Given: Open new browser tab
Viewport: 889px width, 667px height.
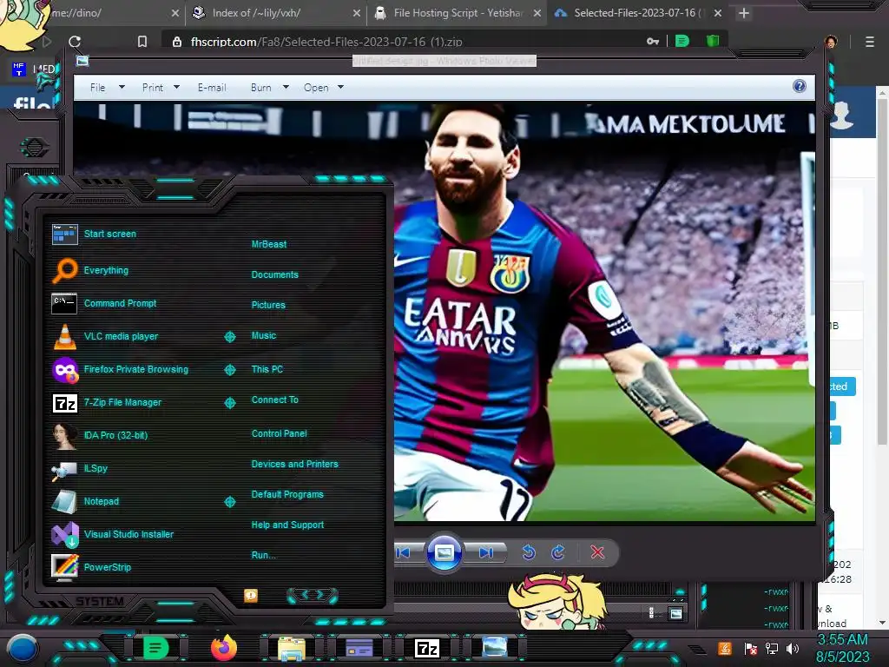Looking at the screenshot, I should [x=744, y=13].
